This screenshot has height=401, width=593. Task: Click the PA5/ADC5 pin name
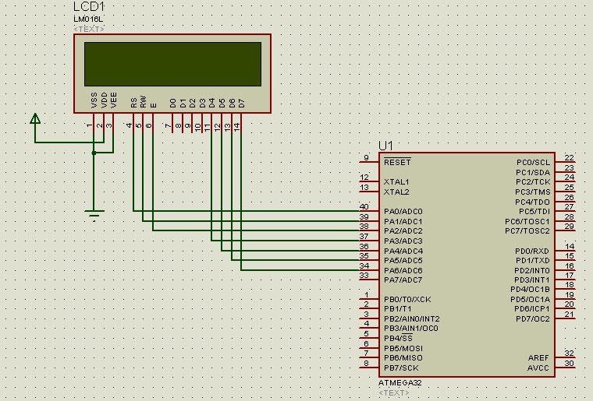(x=403, y=260)
